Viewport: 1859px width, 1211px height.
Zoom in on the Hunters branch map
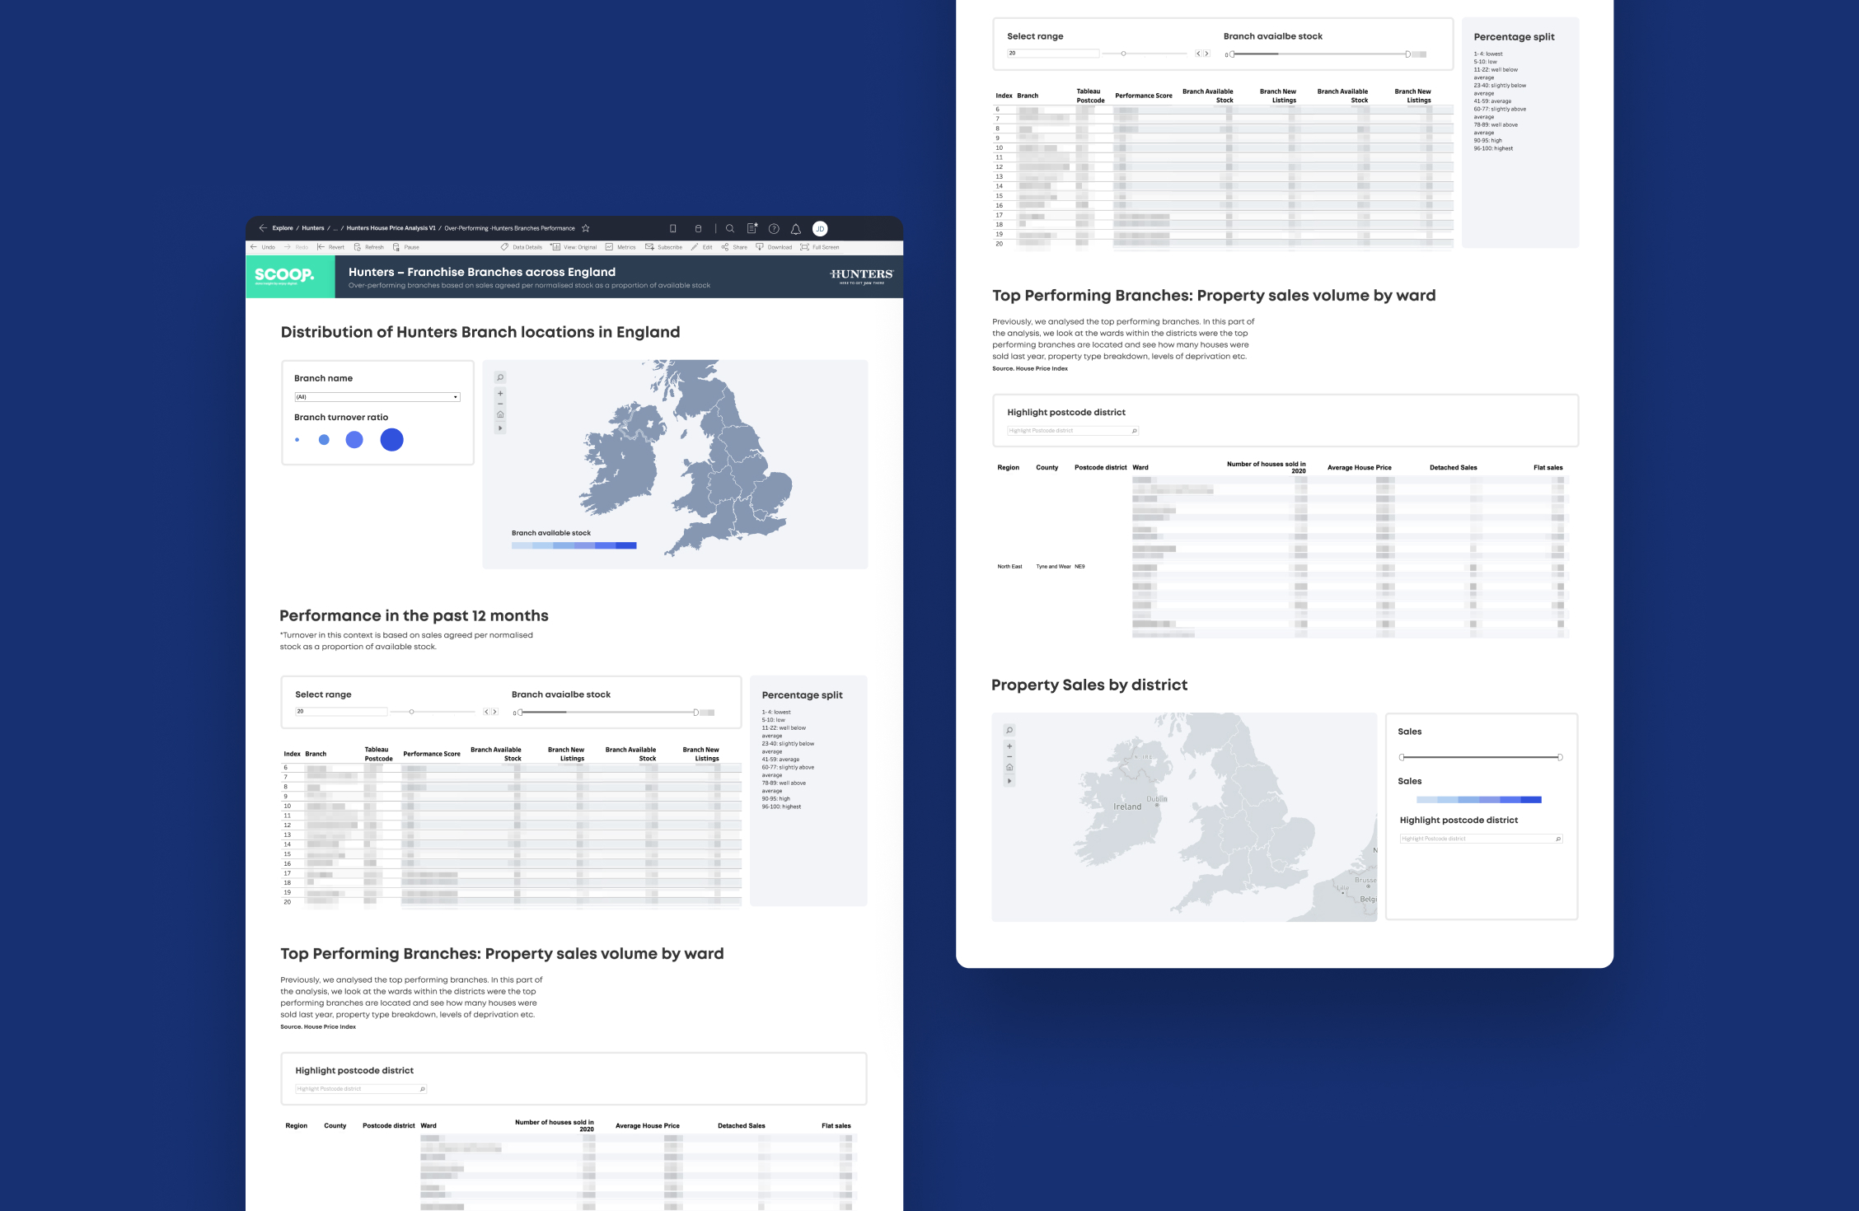500,394
